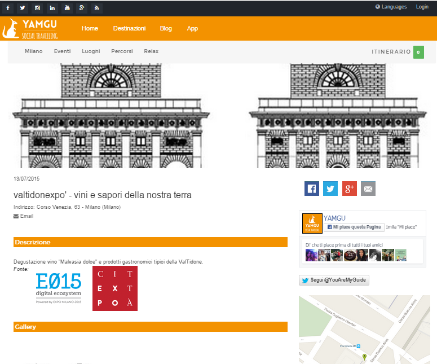Share event by gray email icon
The width and height of the screenshot is (437, 364).
point(368,188)
